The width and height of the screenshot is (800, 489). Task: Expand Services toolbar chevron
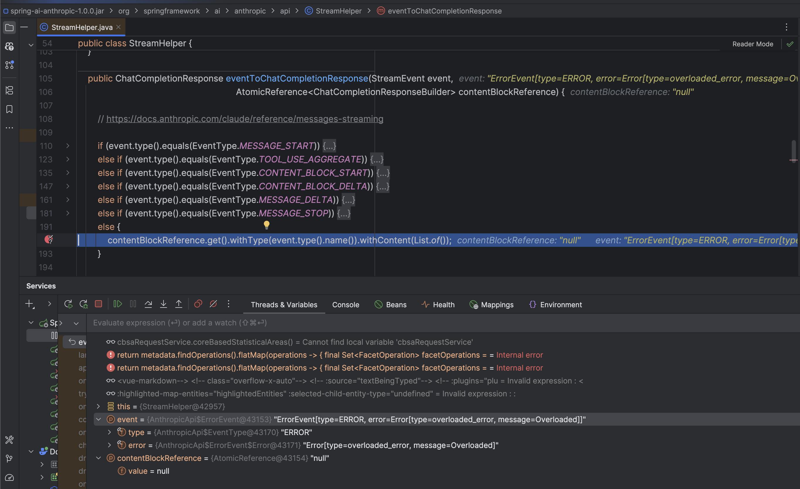point(49,304)
